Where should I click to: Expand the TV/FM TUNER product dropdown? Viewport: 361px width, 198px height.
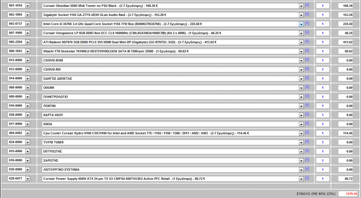pos(301,142)
